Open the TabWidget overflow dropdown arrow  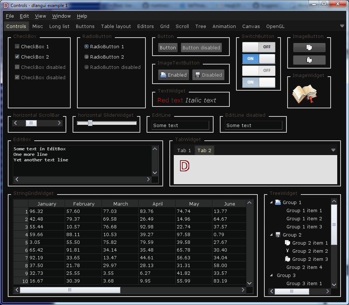333,150
